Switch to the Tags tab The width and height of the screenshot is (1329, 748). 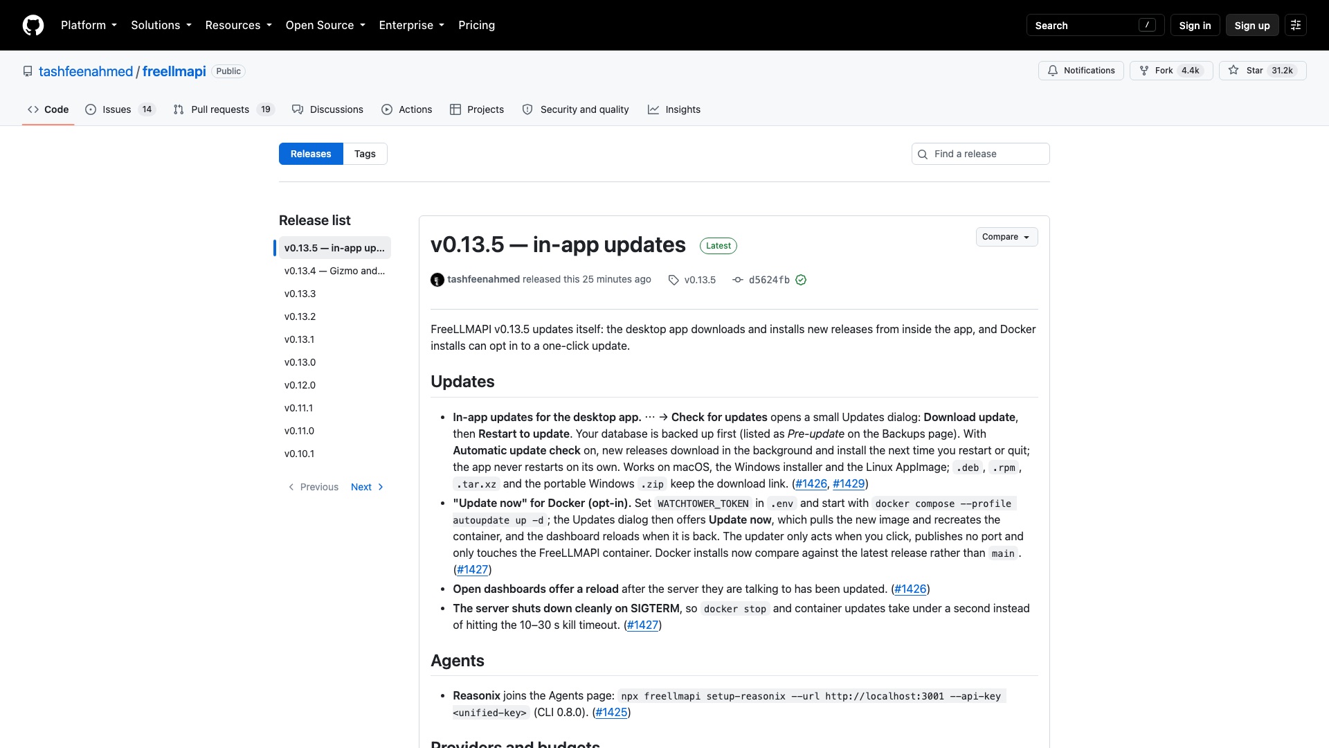365,154
